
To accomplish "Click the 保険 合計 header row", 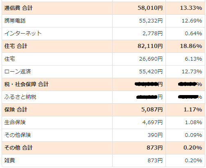I will 103,110.
